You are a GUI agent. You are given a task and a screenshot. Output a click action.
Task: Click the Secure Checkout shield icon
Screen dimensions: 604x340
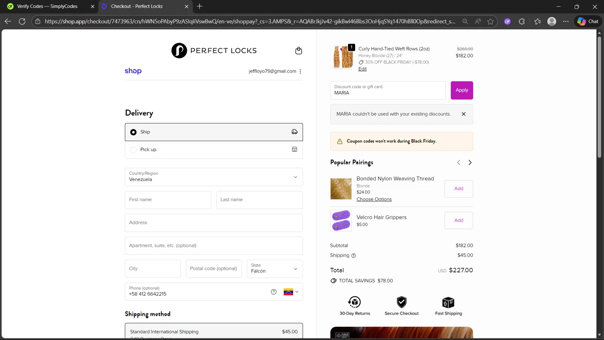(x=401, y=302)
